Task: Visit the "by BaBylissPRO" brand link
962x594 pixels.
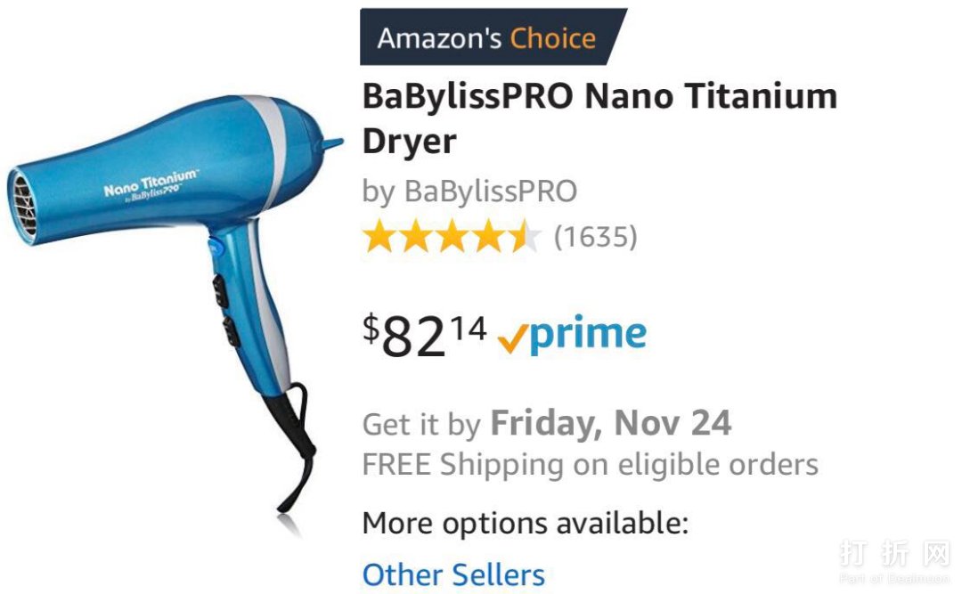Action: pos(469,191)
